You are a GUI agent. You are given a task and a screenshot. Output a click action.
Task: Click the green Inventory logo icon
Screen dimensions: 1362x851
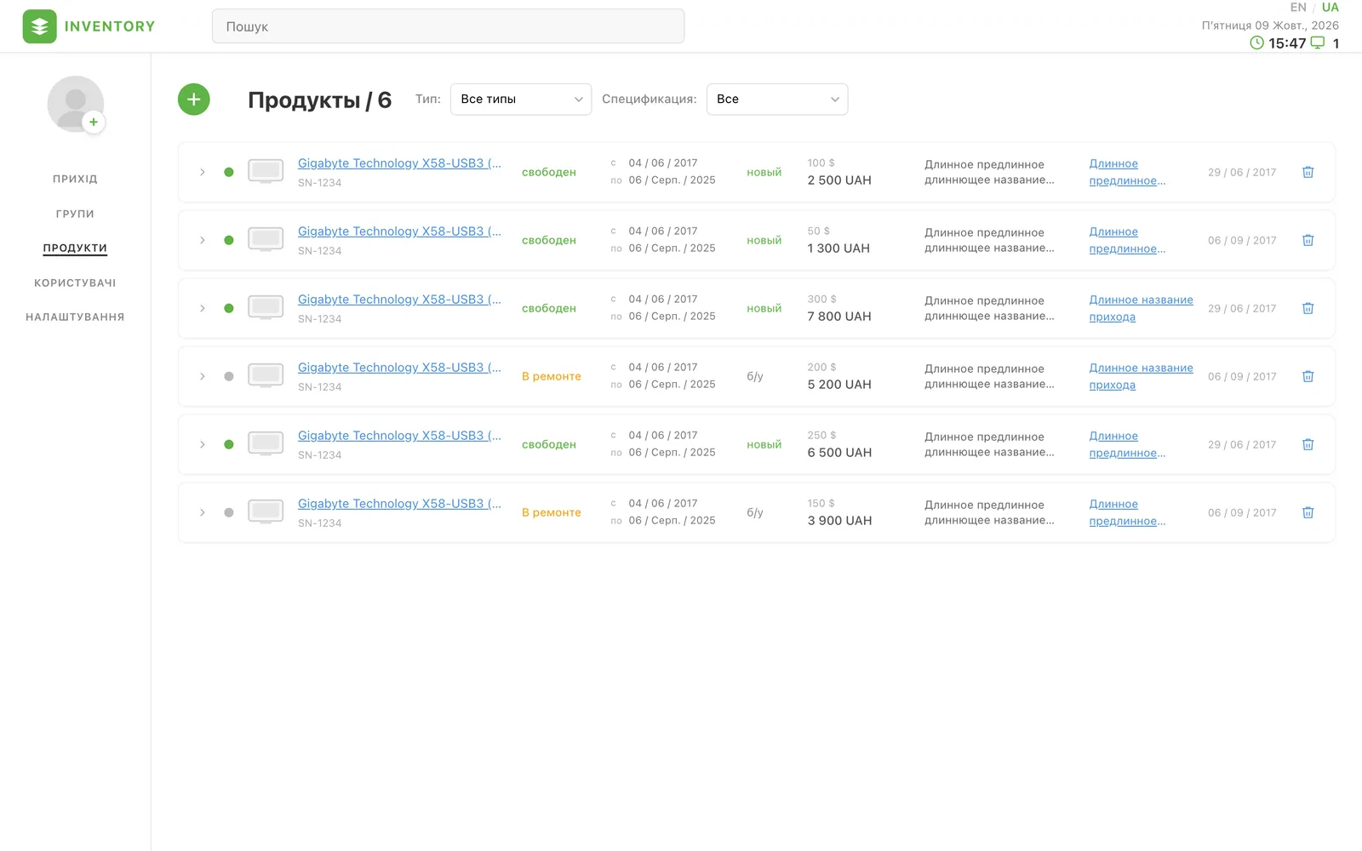[x=39, y=26]
